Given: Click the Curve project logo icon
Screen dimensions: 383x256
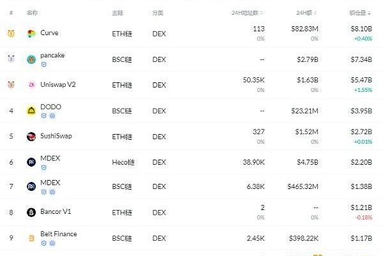Looking at the screenshot, I should 31,33.
